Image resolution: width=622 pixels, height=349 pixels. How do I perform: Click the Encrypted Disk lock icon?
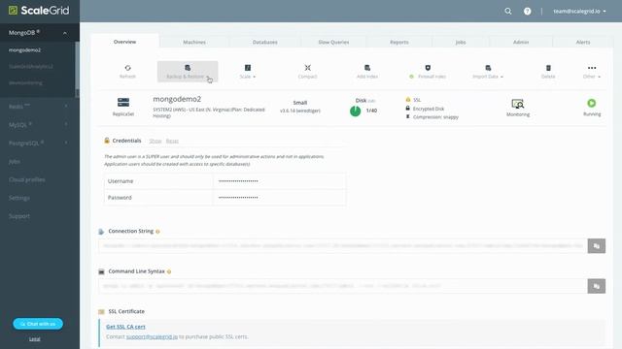408,108
